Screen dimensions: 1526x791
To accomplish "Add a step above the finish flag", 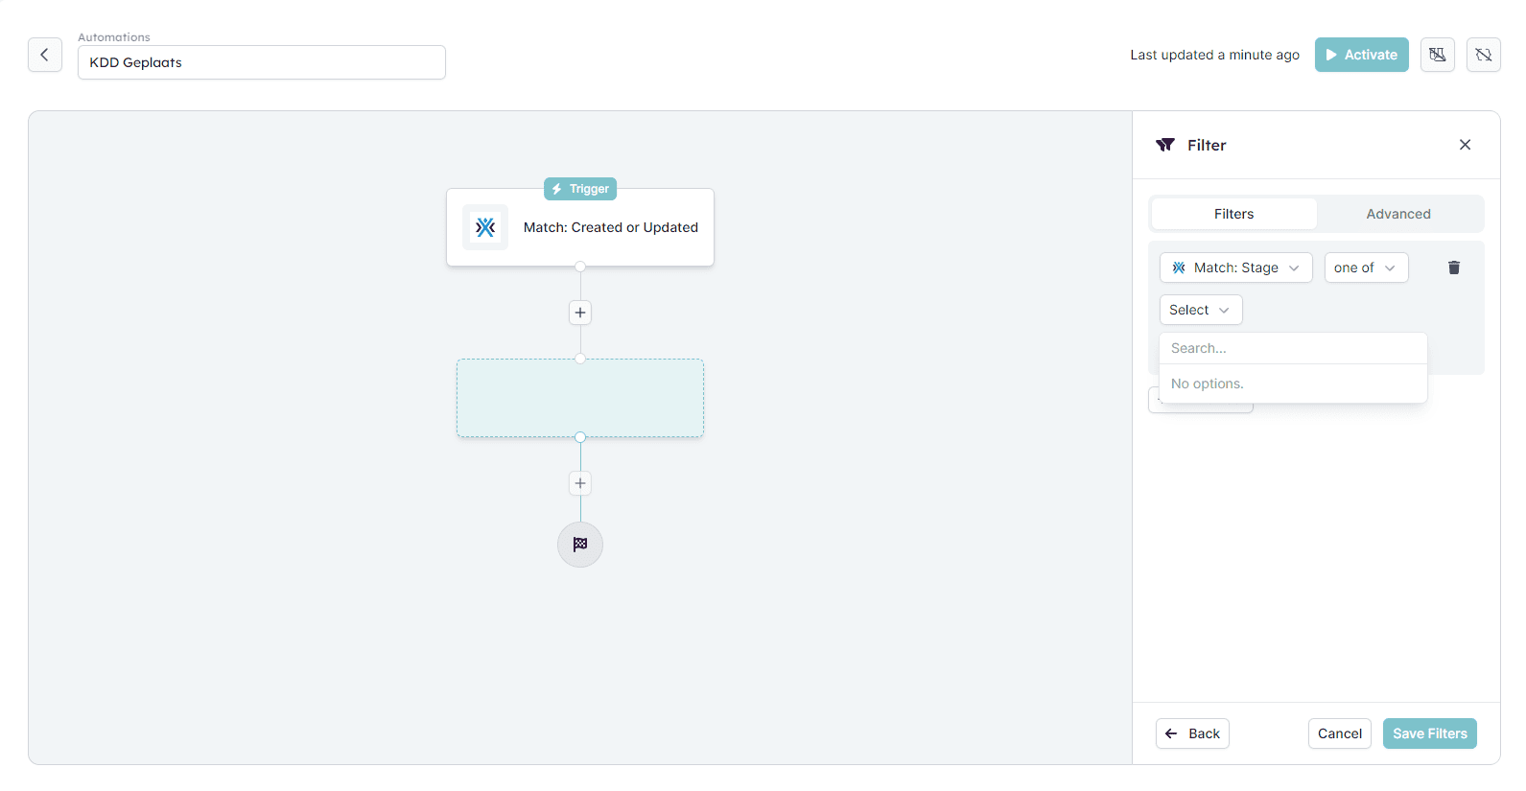I will 580,483.
